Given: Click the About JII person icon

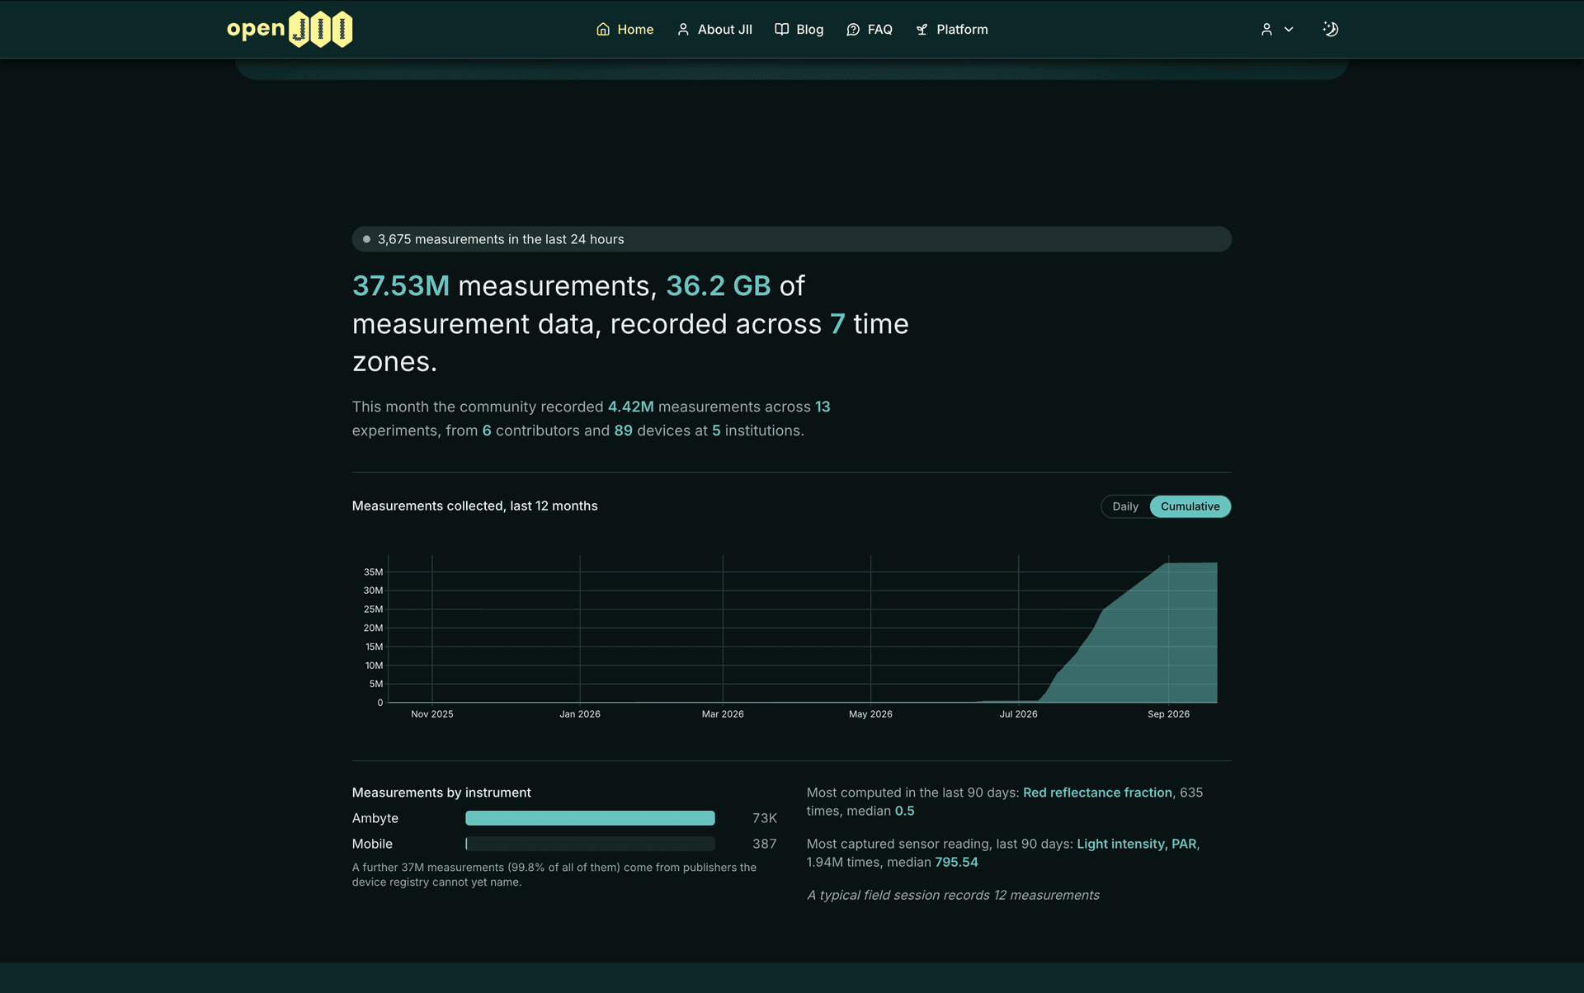Looking at the screenshot, I should tap(683, 30).
